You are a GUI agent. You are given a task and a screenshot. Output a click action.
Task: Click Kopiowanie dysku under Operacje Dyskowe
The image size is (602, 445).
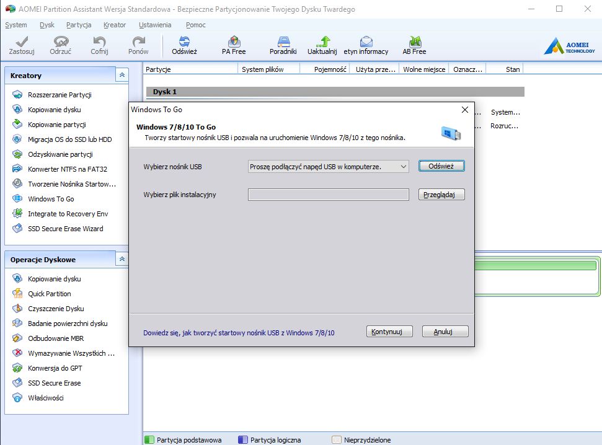pyautogui.click(x=54, y=279)
